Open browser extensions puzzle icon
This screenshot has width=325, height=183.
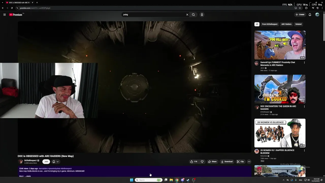tap(306, 8)
